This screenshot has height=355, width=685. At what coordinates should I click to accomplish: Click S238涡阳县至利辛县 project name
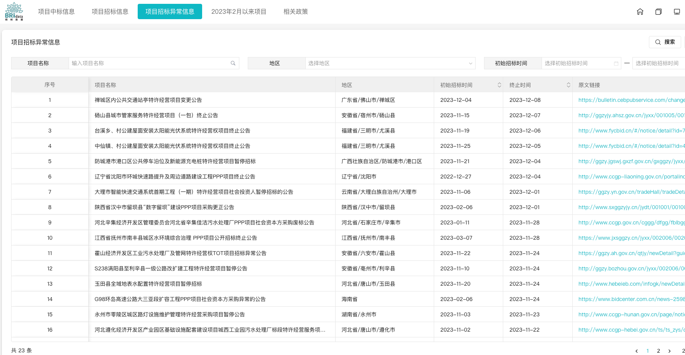coord(171,268)
